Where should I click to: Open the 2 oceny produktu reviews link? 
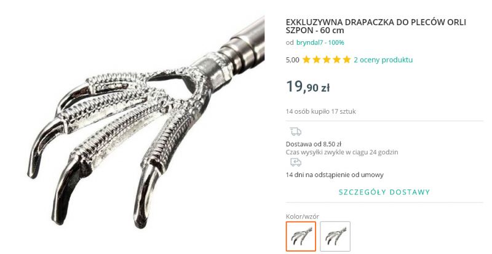tap(383, 60)
